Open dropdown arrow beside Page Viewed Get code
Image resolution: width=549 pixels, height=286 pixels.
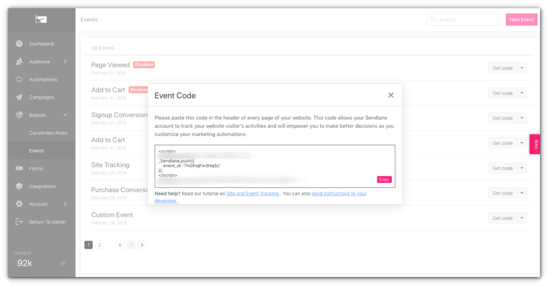[522, 68]
